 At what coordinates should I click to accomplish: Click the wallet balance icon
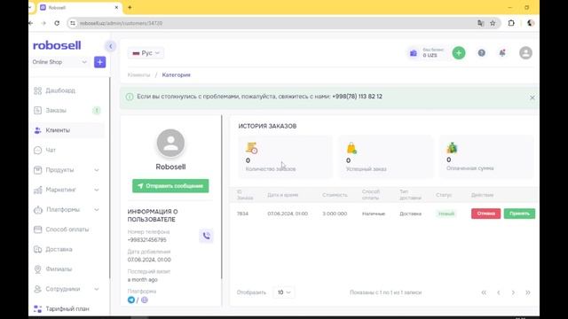(414, 53)
